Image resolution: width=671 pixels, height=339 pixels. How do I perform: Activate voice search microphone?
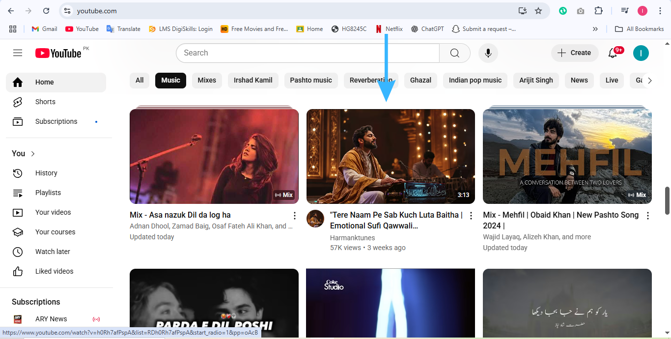488,53
